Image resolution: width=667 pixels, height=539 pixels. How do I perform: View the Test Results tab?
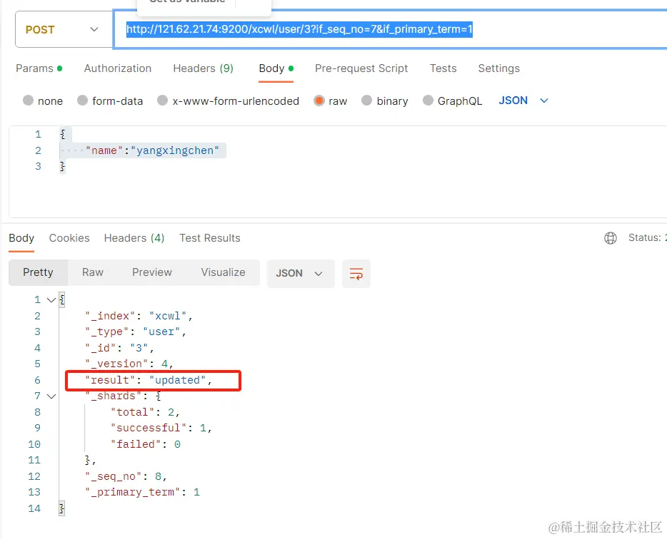(210, 238)
